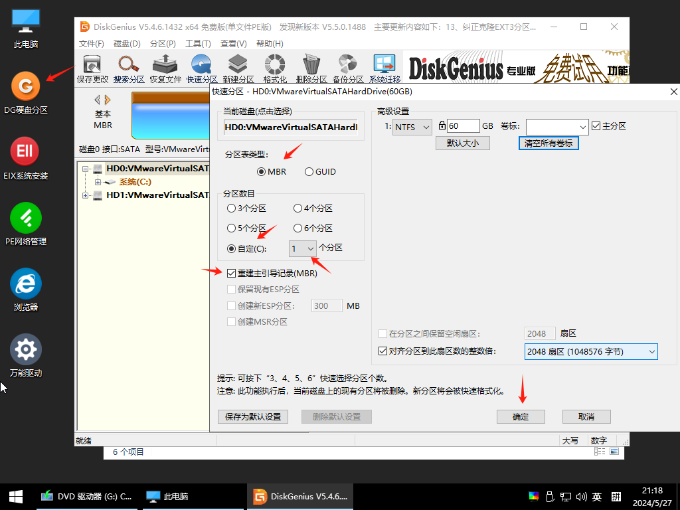Click the partition size lock icon
680x510 pixels.
[442, 126]
